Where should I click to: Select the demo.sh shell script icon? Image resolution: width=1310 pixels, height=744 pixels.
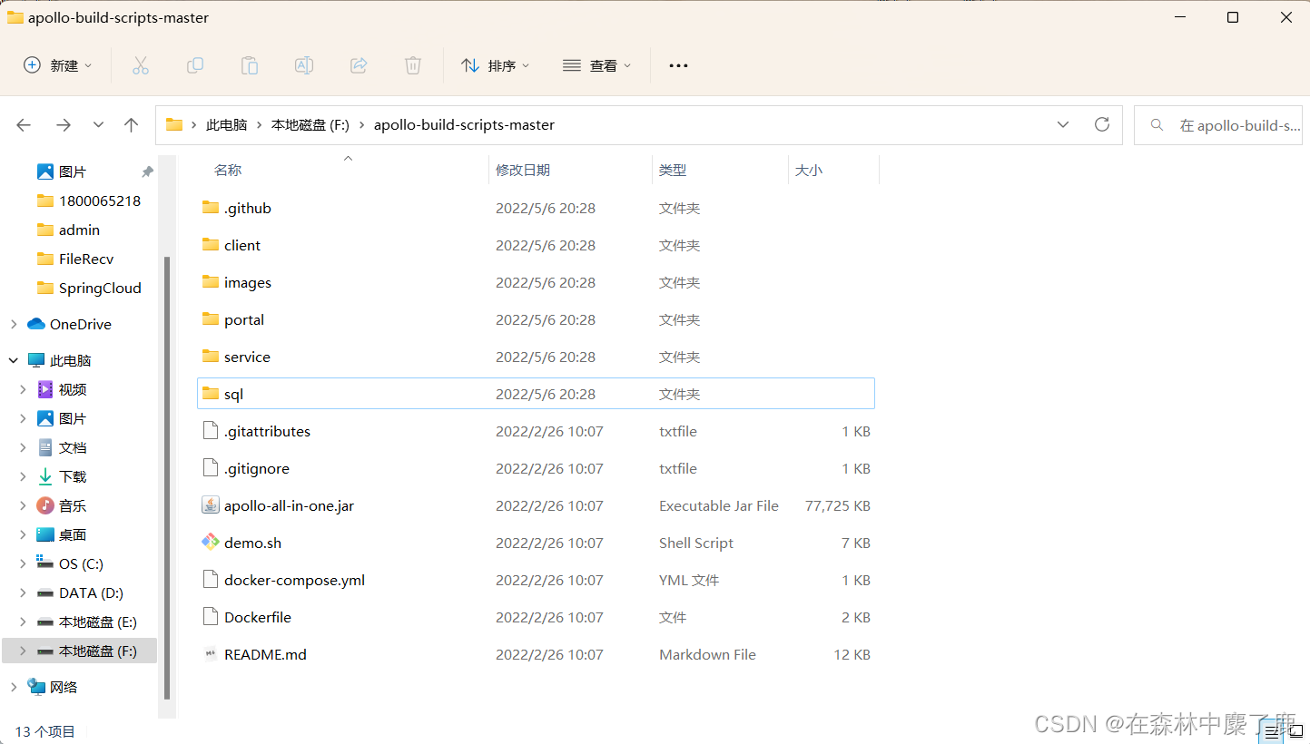click(x=211, y=543)
